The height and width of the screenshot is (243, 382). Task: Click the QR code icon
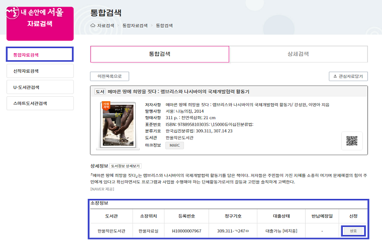pos(352,141)
